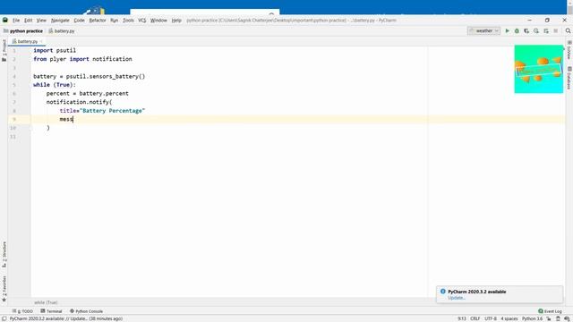
Task: Click the read-only lock icon in status bar
Action: click(549, 318)
